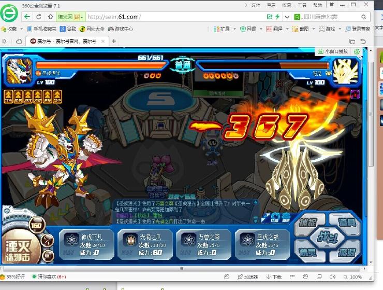
Task: Open the 工具 menu
Action: [302, 5]
